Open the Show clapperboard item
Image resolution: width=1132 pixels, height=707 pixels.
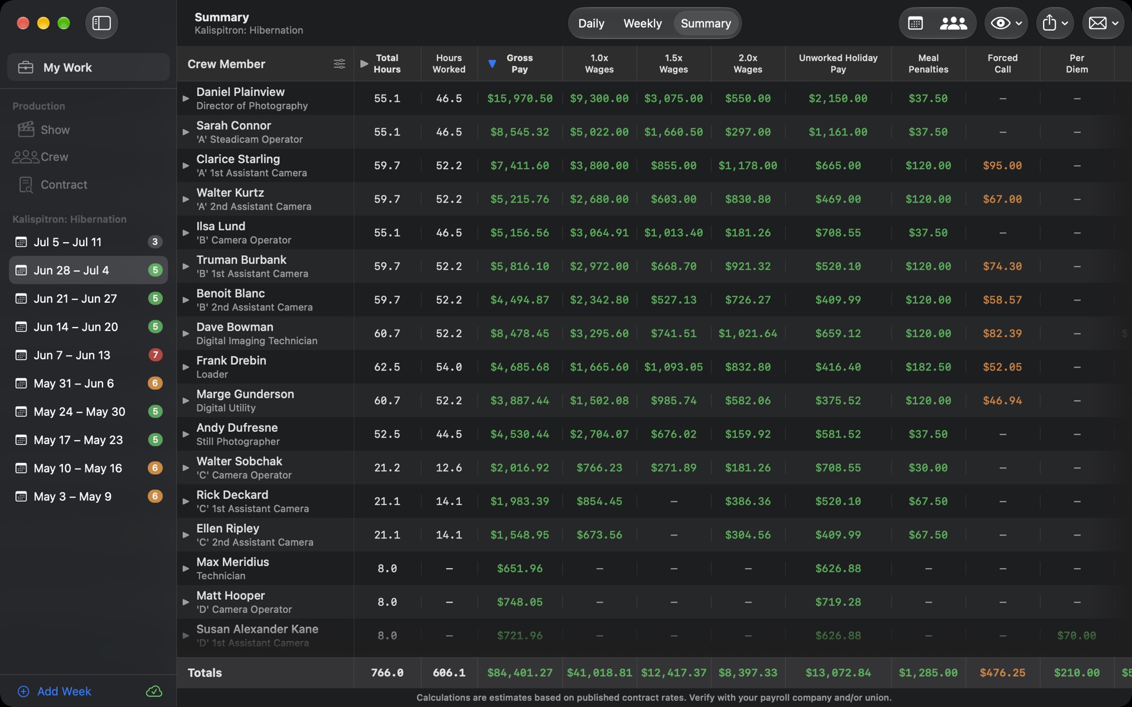[x=44, y=130]
